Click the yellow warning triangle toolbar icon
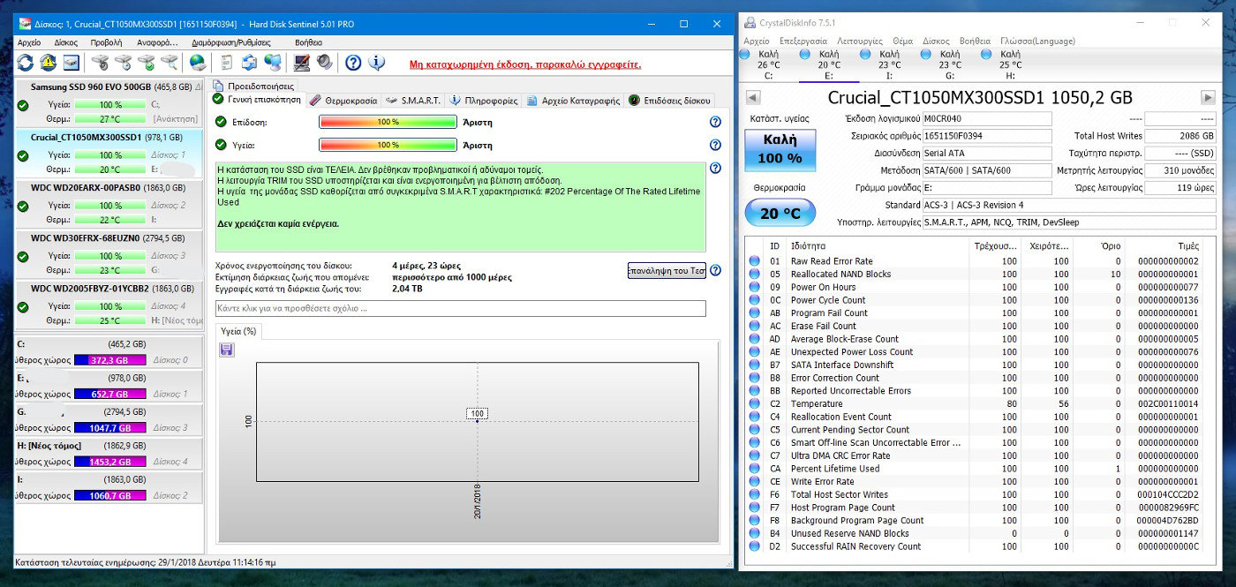This screenshot has width=1236, height=587. [48, 63]
